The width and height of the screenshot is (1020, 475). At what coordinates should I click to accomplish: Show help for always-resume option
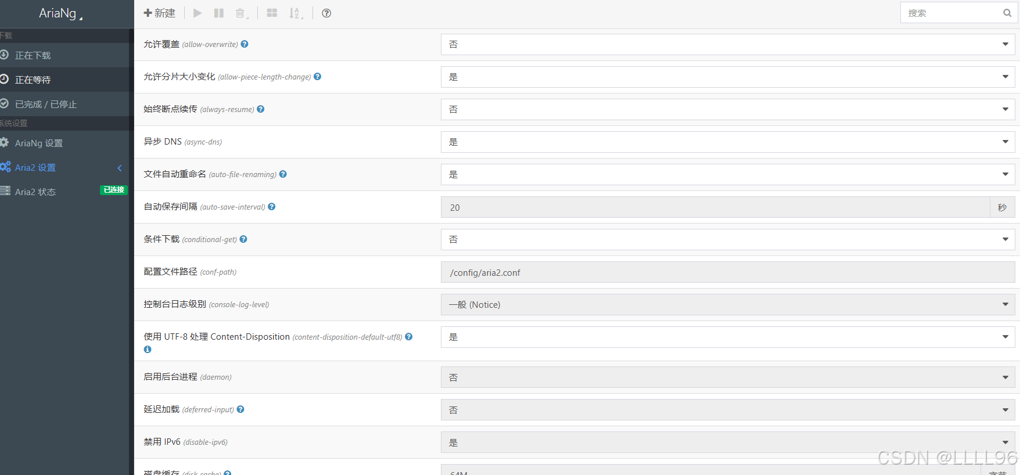pyautogui.click(x=260, y=109)
